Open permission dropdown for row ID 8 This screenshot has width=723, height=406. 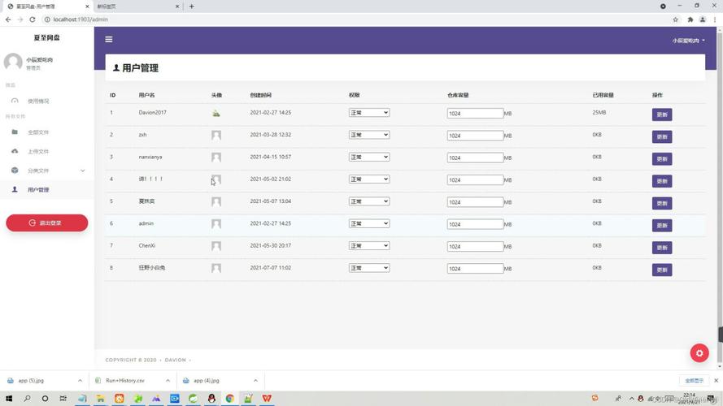369,267
